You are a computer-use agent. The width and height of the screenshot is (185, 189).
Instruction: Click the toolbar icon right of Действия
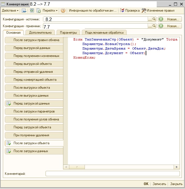pos(24,10)
